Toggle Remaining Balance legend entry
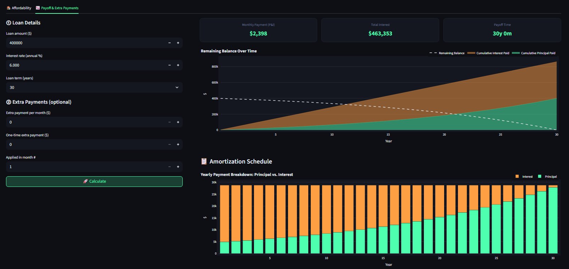The image size is (569, 269). tap(447, 53)
